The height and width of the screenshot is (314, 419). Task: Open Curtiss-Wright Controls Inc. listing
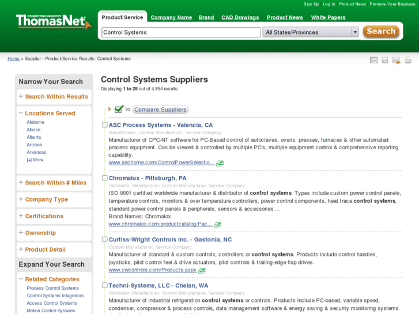[170, 240]
